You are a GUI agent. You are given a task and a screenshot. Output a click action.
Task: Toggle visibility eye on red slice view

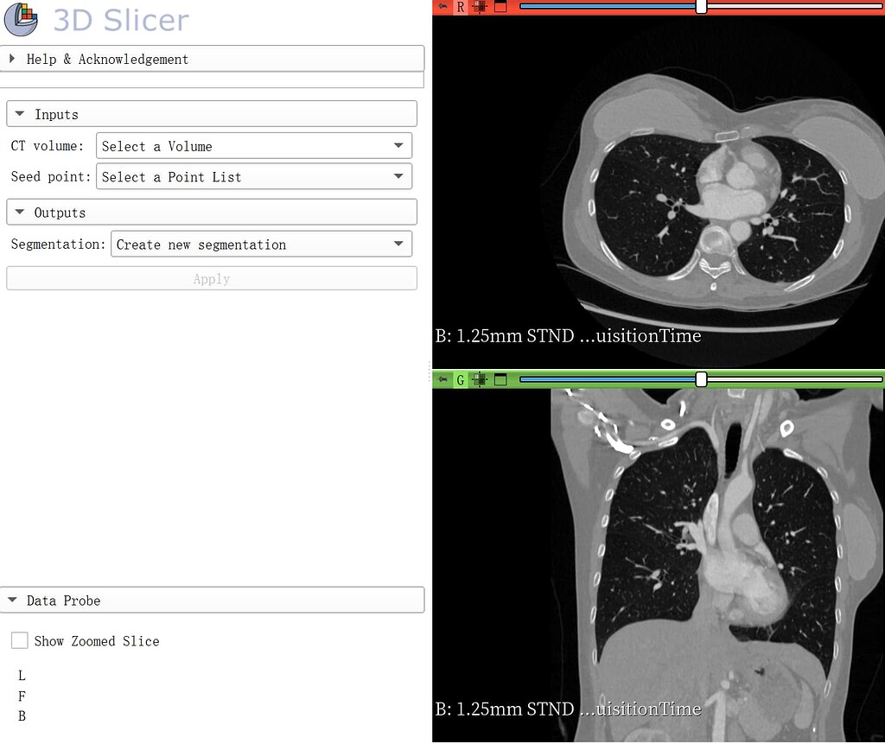(x=480, y=6)
